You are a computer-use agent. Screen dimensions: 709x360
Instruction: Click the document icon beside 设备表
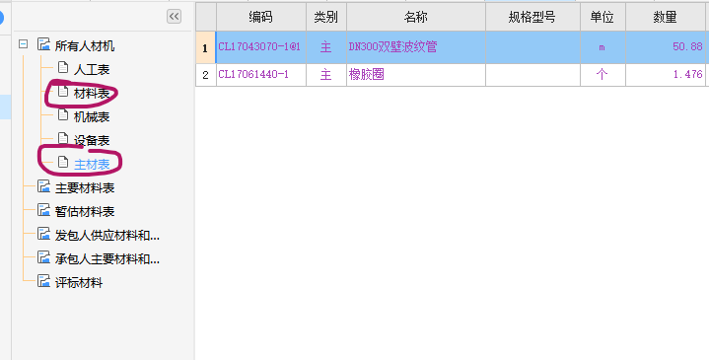pos(63,138)
